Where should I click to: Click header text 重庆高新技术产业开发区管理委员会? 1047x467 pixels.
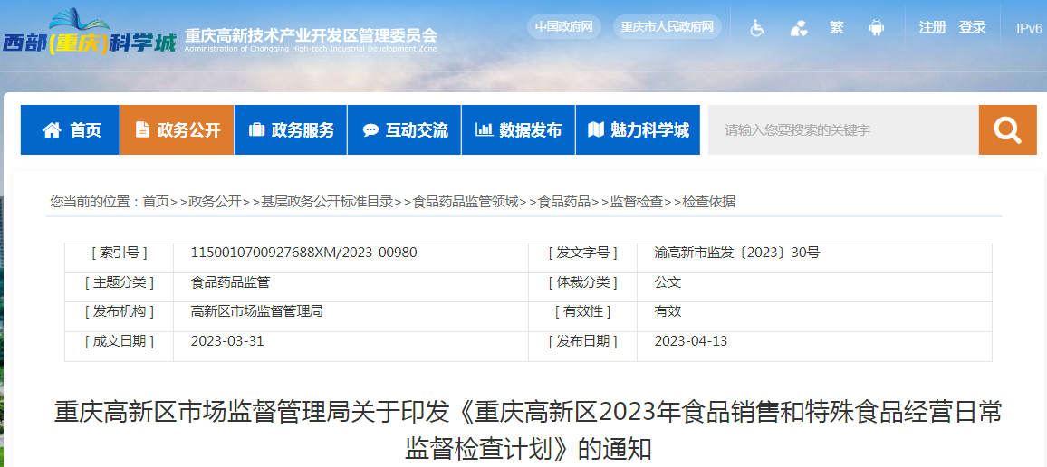311,34
